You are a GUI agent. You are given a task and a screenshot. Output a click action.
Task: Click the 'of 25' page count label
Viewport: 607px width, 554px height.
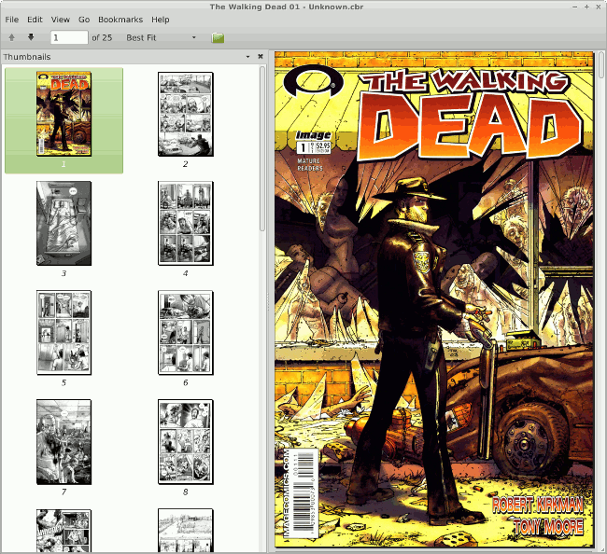pyautogui.click(x=102, y=38)
